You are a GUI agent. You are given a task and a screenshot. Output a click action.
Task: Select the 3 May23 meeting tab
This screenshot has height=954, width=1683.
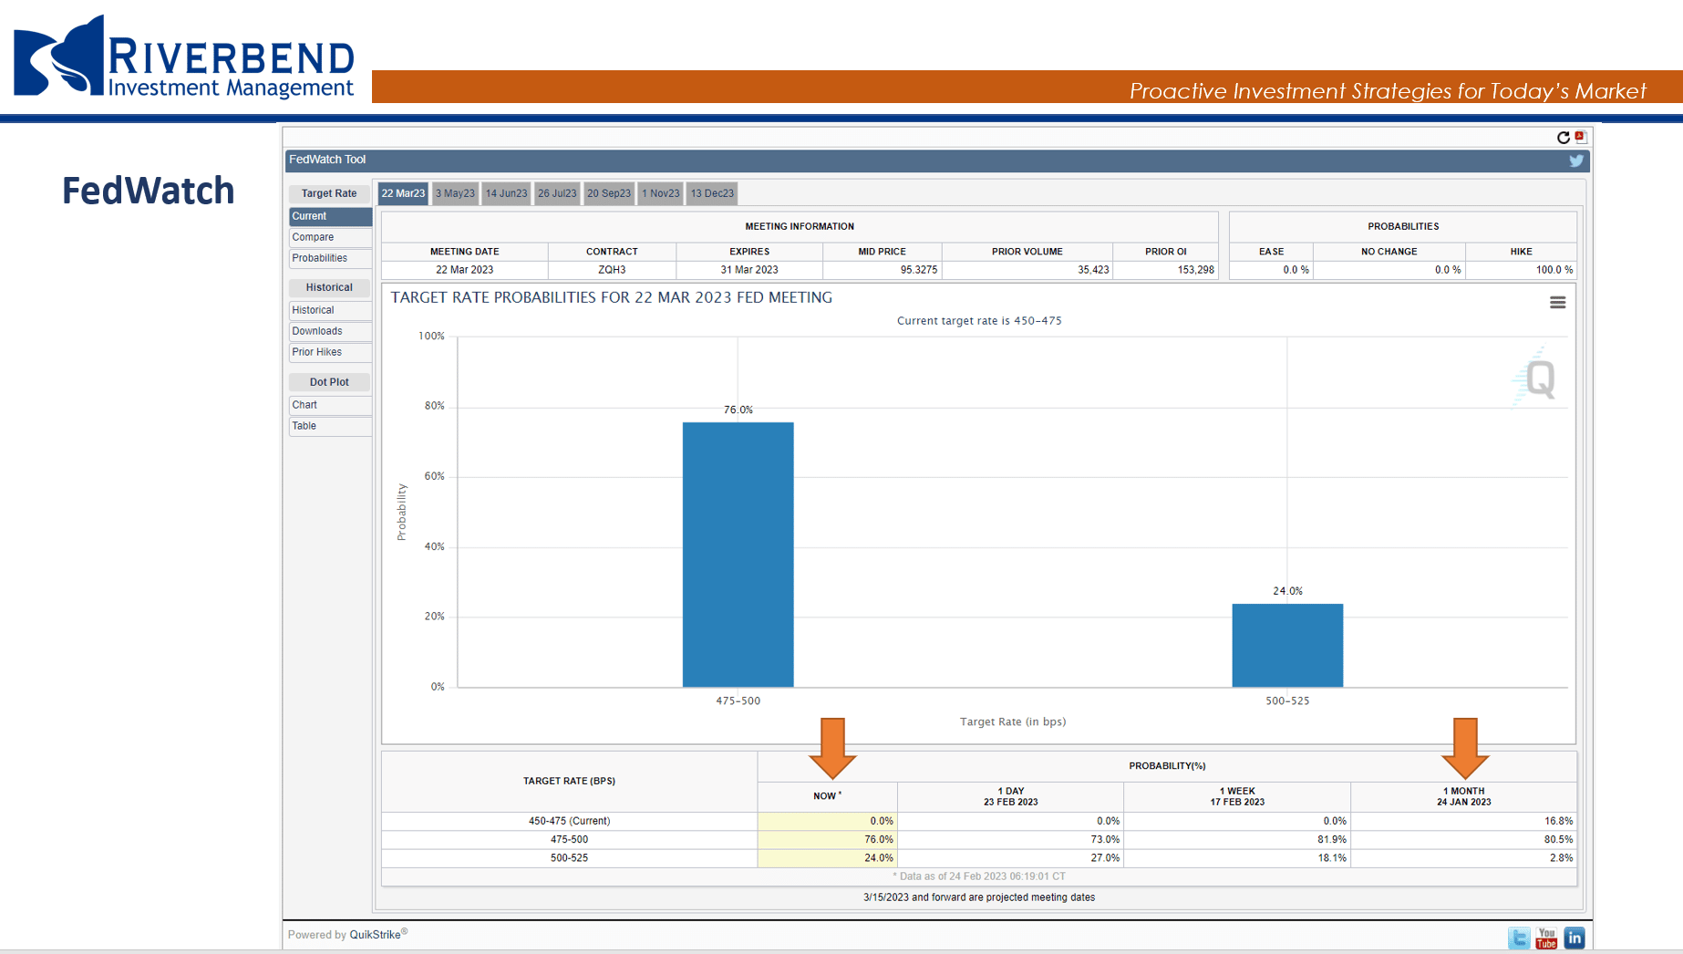[455, 193]
